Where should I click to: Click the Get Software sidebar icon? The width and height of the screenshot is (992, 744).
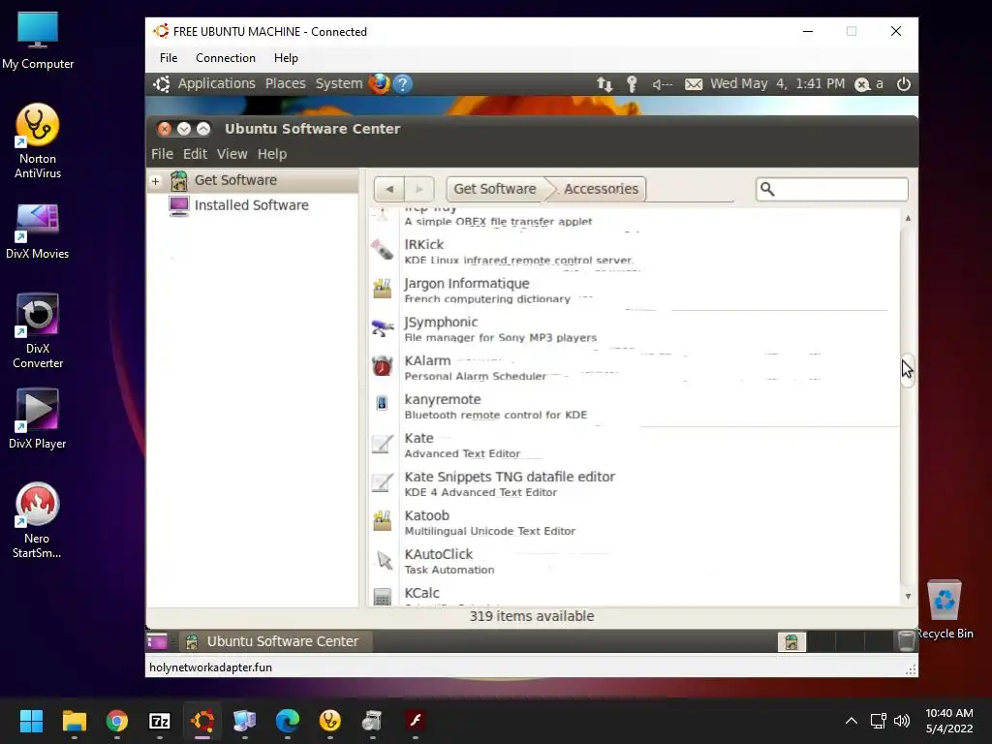click(179, 181)
